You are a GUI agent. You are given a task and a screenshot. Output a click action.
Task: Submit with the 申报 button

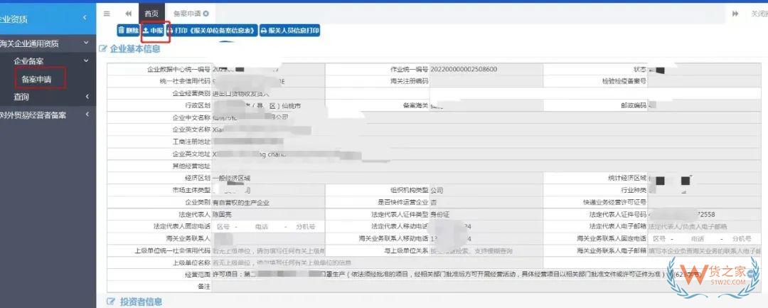152,31
